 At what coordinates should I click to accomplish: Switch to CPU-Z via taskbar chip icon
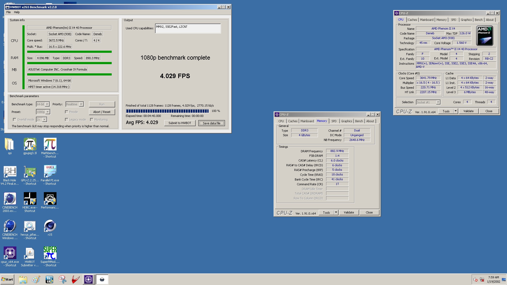pos(88,279)
